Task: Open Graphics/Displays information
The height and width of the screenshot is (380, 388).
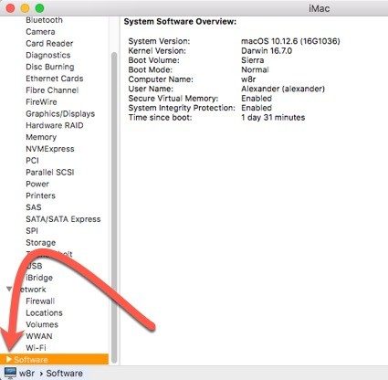Action: coord(60,114)
